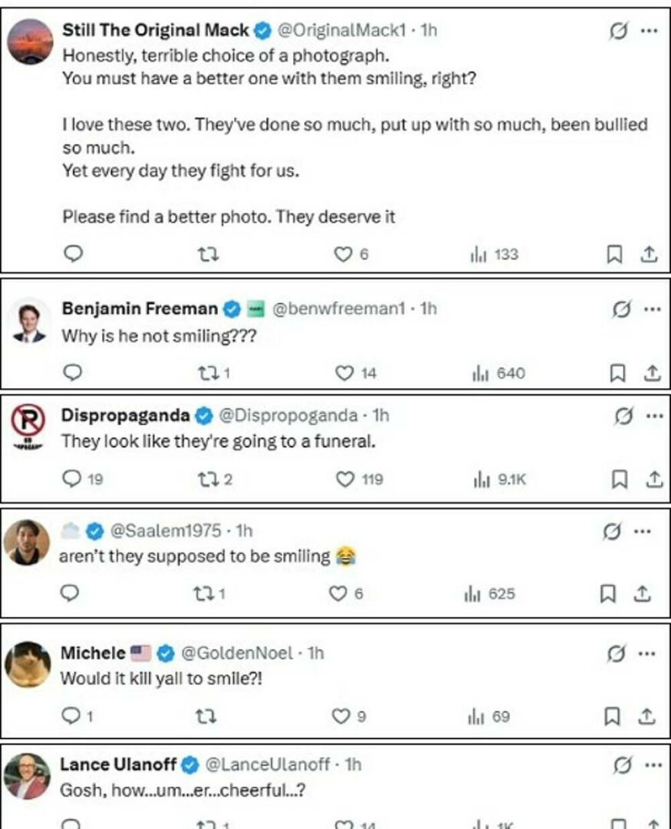Click Dispropaganda's profile avatar
671x829 pixels.
28,424
